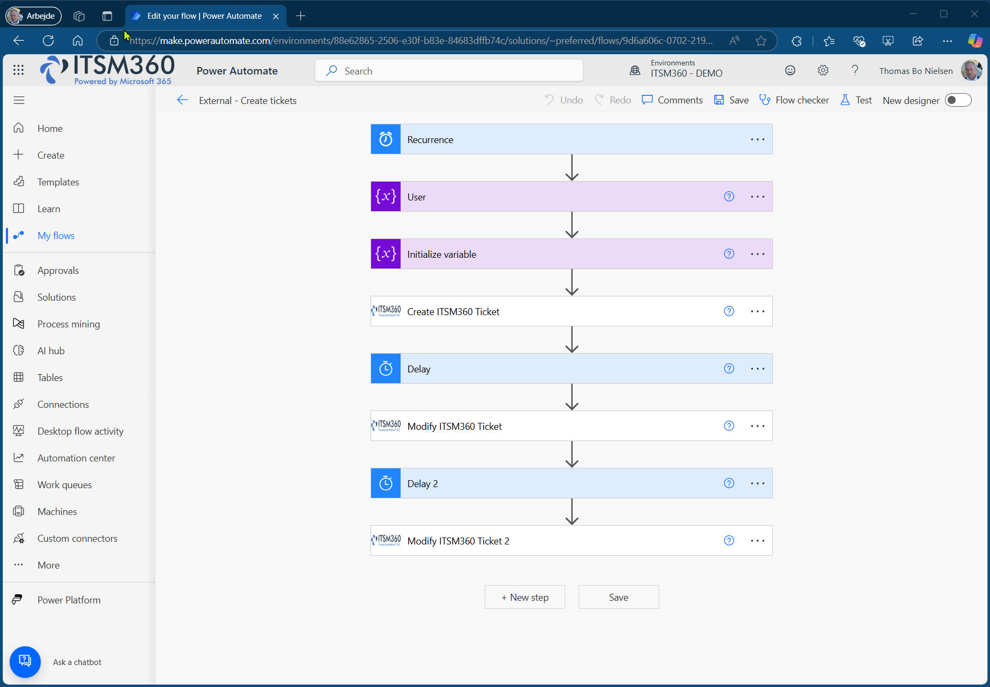990x687 pixels.
Task: Open the Flow checker
Action: point(794,100)
